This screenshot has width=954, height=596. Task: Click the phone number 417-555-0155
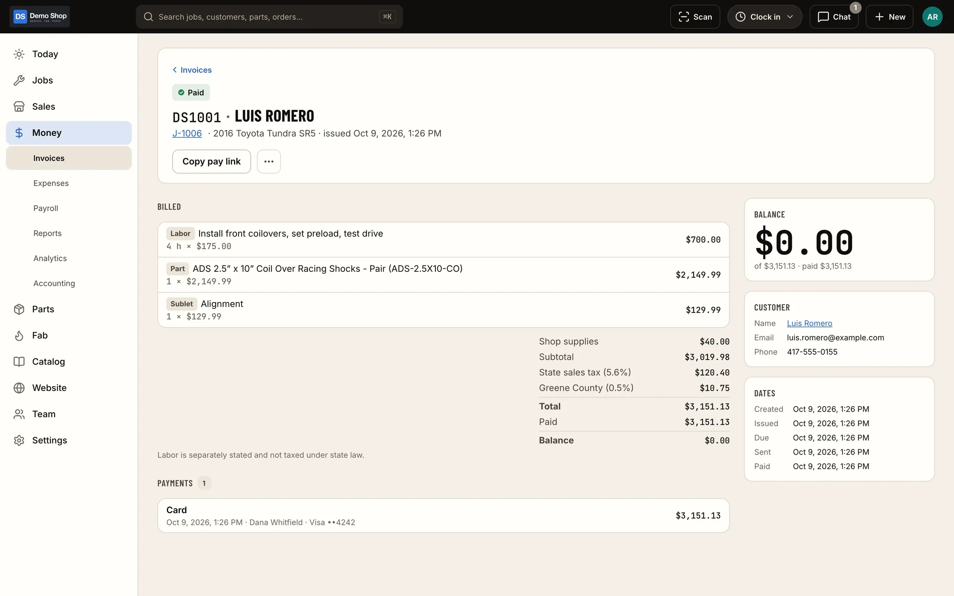point(812,352)
